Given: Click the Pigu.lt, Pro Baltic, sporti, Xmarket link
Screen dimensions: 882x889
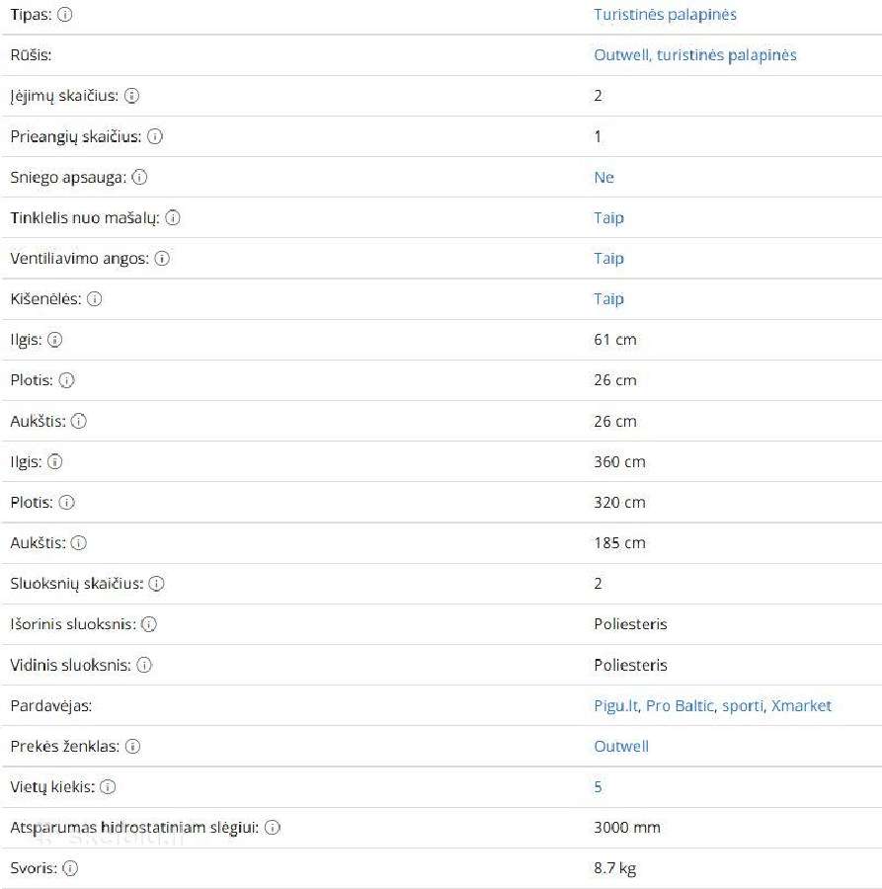Looking at the screenshot, I should (712, 706).
